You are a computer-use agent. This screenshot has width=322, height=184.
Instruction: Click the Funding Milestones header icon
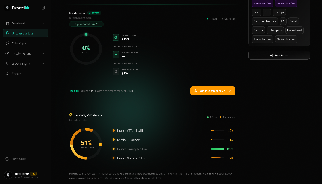click(x=71, y=115)
